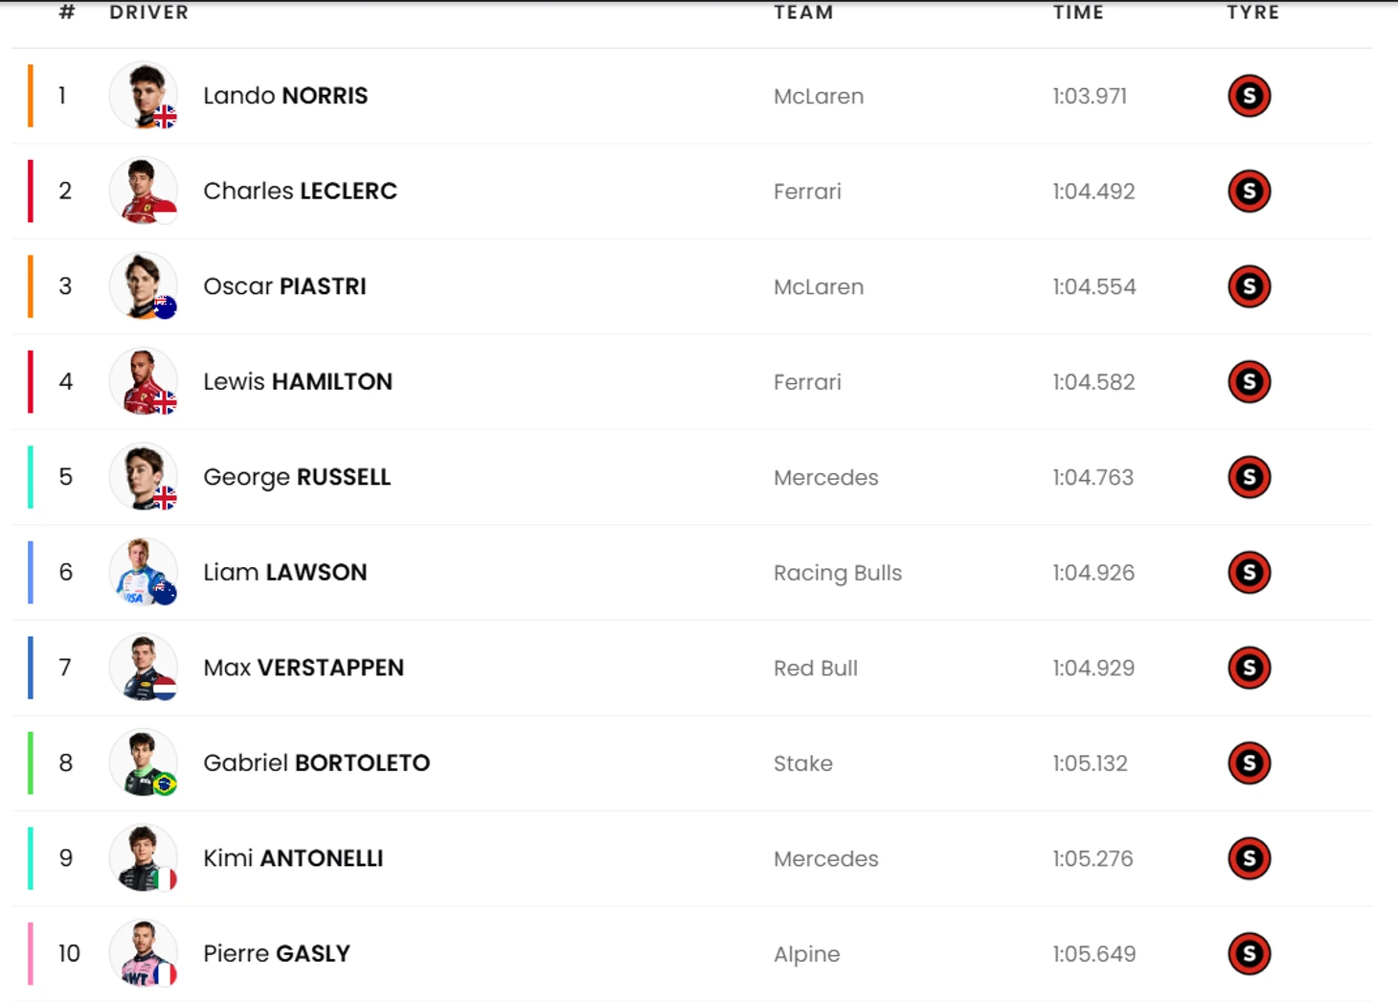Sort by the TIME column header
Image resolution: width=1398 pixels, height=1002 pixels.
(1078, 12)
